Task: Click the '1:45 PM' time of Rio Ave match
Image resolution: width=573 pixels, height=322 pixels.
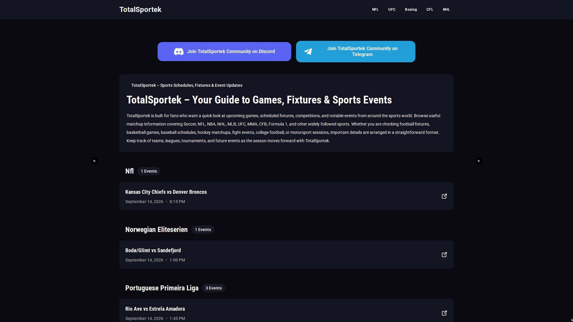Action: pos(177,318)
